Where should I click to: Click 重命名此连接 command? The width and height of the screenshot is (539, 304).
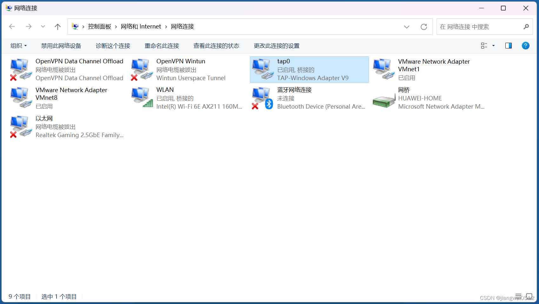162,46
